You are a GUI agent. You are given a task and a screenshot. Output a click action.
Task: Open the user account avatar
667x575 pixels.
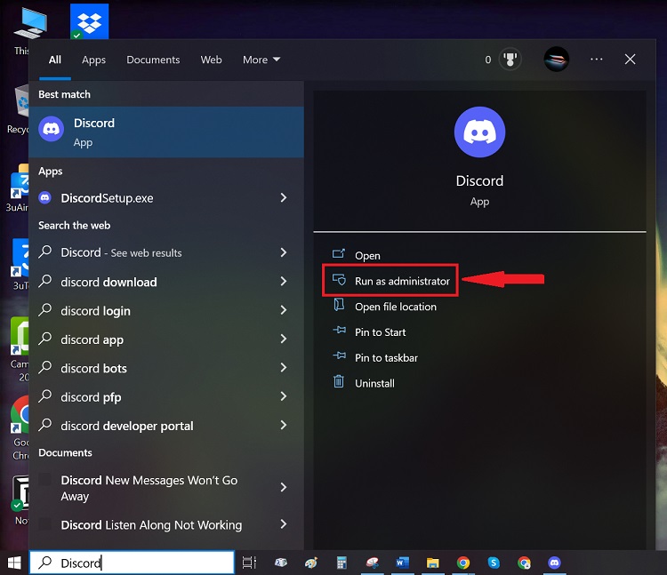tap(557, 59)
